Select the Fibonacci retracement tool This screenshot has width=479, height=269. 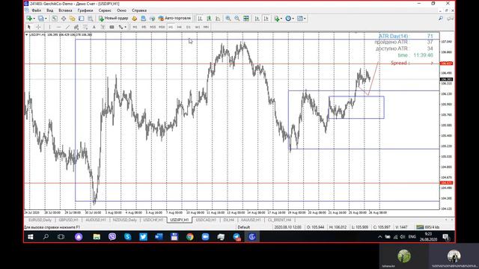click(85, 27)
